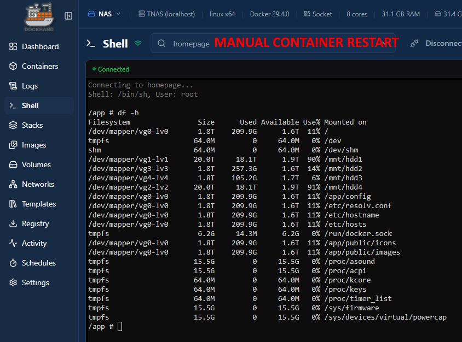Select the Shell prompt icon in the sidebar
The height and width of the screenshot is (342, 462).
[13, 105]
